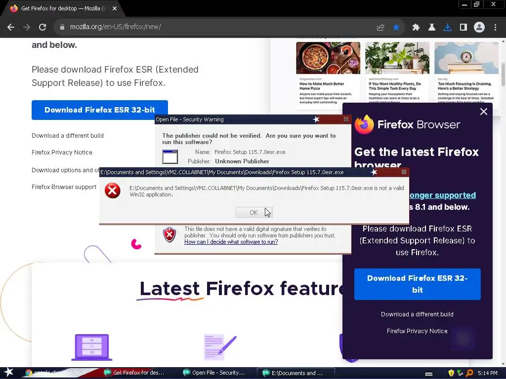Click Download Firefox ESR 32-bit on page

100,110
